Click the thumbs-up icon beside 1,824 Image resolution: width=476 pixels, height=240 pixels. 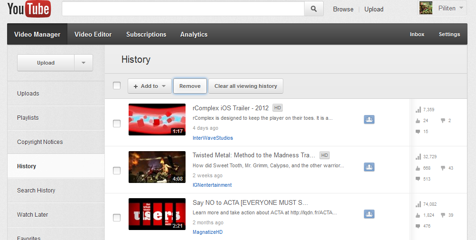418,215
